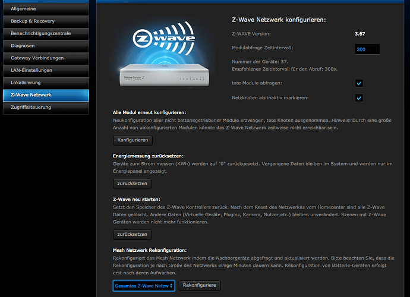Click the Home Center device image
The width and height of the screenshot is (410, 297).
[164, 75]
